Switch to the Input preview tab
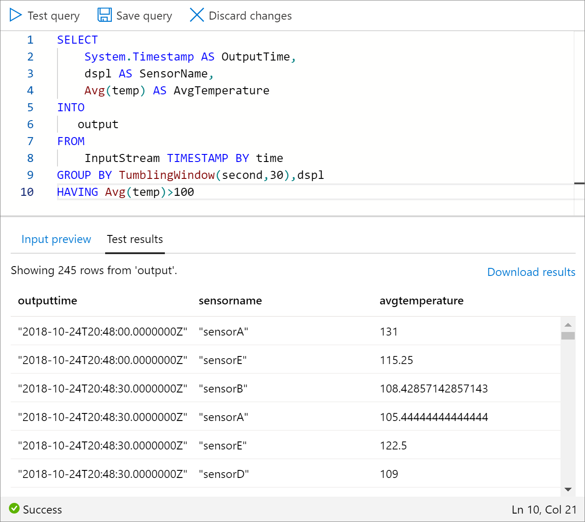The height and width of the screenshot is (522, 585). point(56,239)
